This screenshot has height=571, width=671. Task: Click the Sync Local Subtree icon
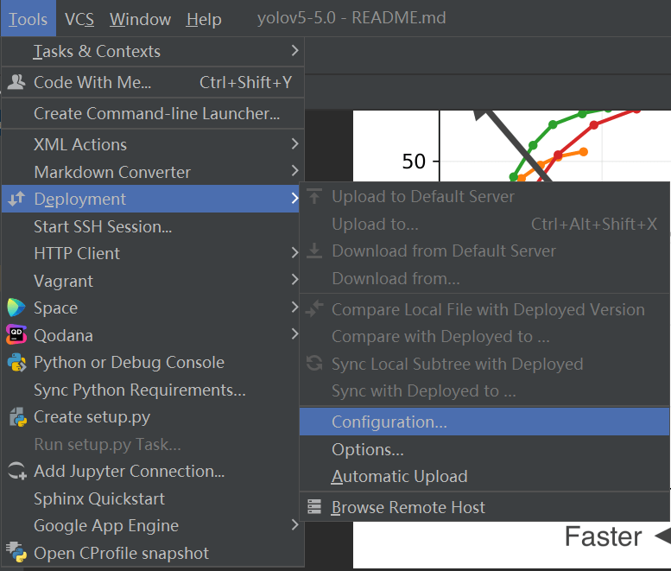point(314,364)
